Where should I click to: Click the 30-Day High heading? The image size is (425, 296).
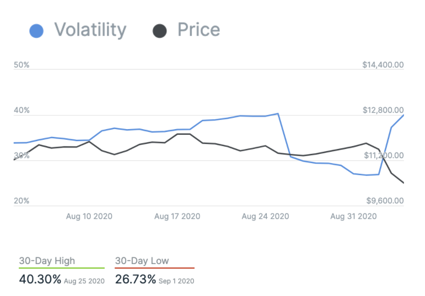click(x=47, y=261)
